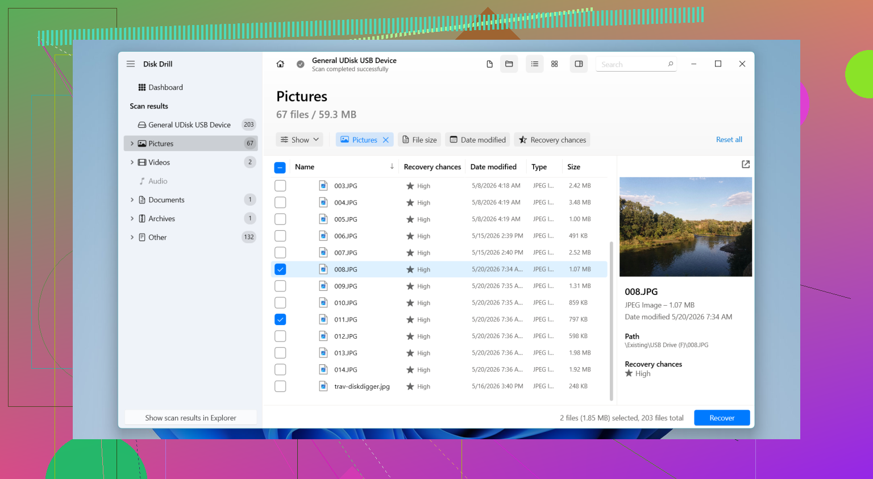Maximize the Disk Drill window
The height and width of the screenshot is (479, 873).
[718, 64]
